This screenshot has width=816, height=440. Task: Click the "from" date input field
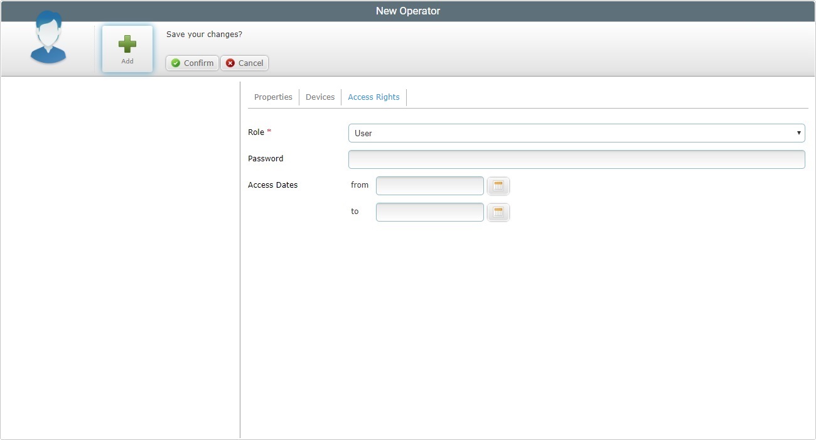(429, 185)
